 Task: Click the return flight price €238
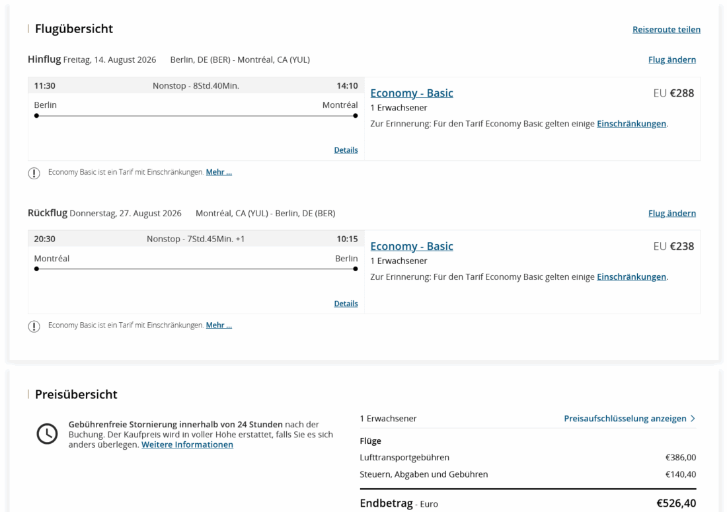[681, 247]
